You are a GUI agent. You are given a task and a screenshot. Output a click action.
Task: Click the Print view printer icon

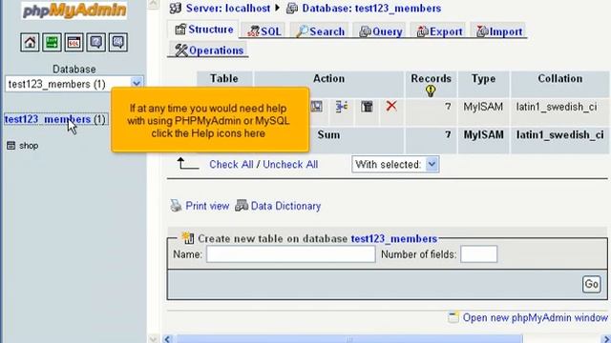point(176,206)
